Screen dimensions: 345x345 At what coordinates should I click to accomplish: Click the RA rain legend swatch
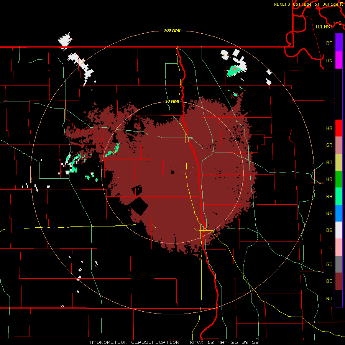pos(338,196)
